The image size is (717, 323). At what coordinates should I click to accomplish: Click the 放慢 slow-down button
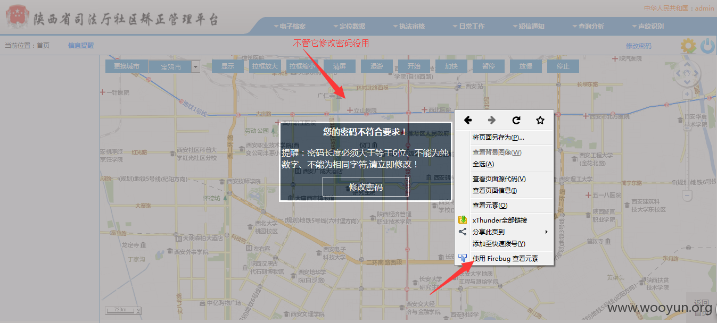[526, 66]
